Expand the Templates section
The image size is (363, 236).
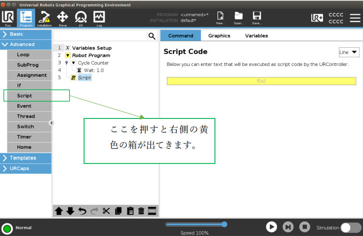click(x=26, y=158)
